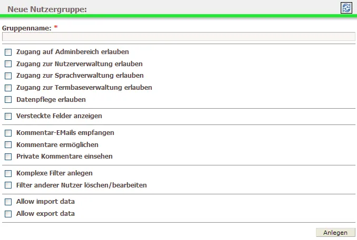The height and width of the screenshot is (240, 357).
Task: Click the Allow export data label
Action: point(45,214)
